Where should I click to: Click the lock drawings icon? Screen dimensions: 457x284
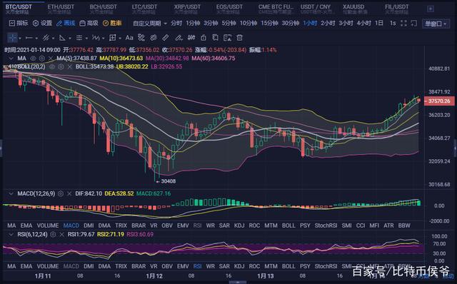point(204,38)
